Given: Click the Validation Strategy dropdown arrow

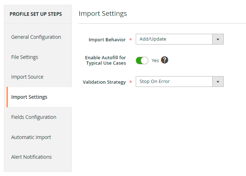Looking at the screenshot, I should (218, 82).
